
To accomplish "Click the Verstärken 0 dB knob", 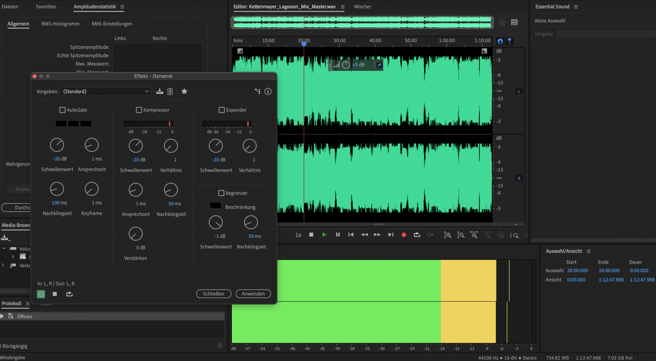I will [x=135, y=234].
